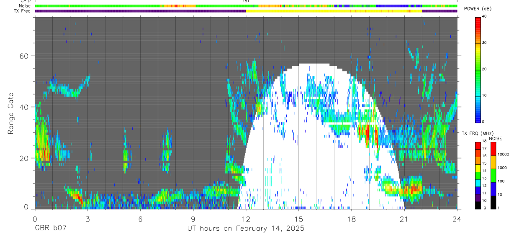The width and height of the screenshot is (514, 237).
Task: Click the GBR b07 label
Action: click(50, 229)
